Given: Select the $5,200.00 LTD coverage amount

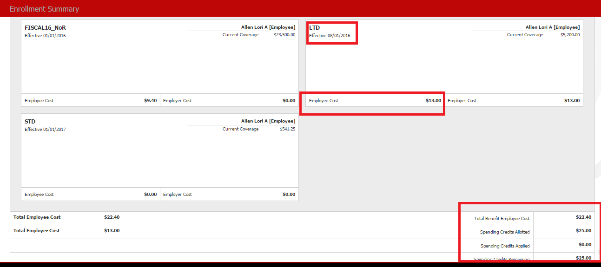Looking at the screenshot, I should (570, 35).
